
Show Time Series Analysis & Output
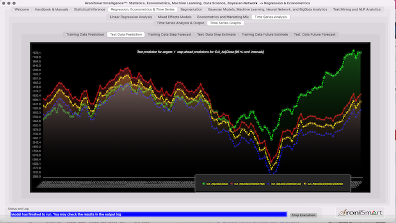[180, 23]
